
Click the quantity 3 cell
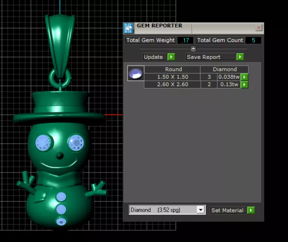pos(209,77)
